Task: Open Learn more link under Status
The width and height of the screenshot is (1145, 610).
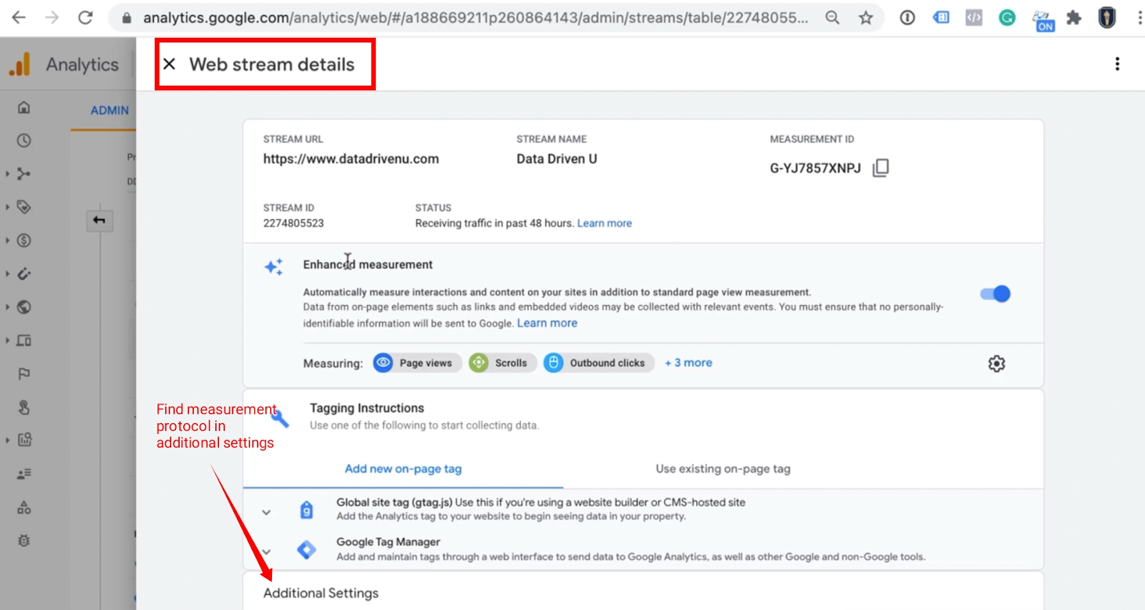Action: click(x=605, y=223)
